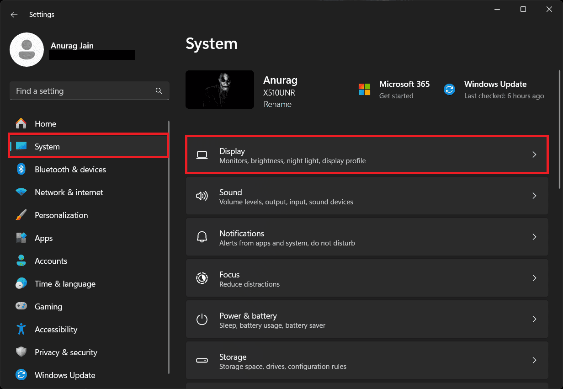The image size is (563, 389).
Task: Click the Power & battery icon
Action: pyautogui.click(x=202, y=320)
